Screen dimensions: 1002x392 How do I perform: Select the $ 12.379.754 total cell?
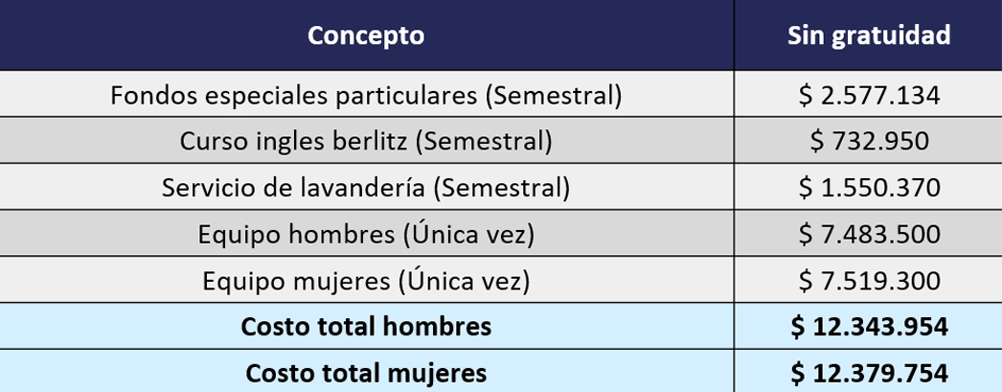coord(868,372)
